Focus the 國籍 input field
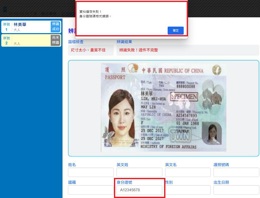Image resolution: width=260 pixels, height=198 pixels. point(91,190)
